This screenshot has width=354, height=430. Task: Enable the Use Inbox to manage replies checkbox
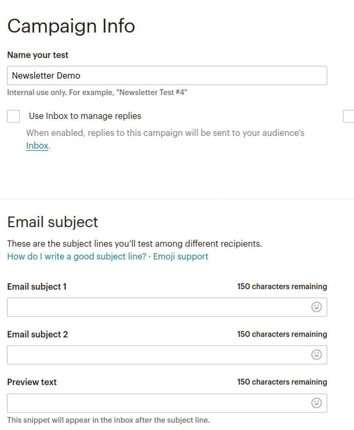13,117
